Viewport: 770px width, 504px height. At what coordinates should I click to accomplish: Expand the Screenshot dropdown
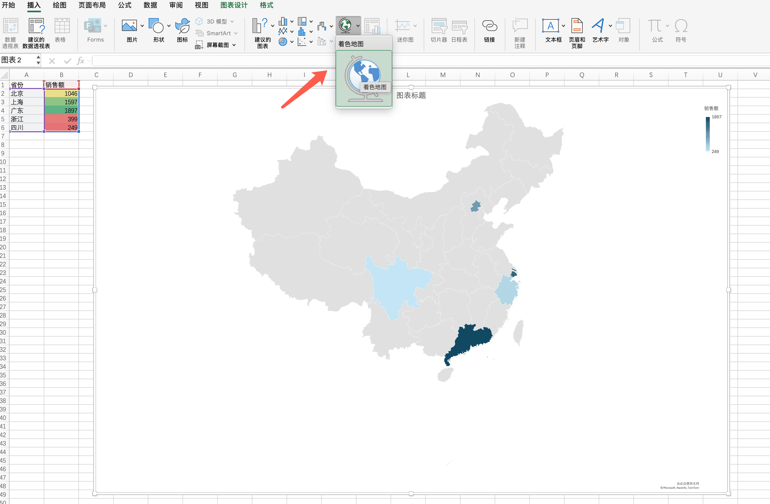coord(234,45)
